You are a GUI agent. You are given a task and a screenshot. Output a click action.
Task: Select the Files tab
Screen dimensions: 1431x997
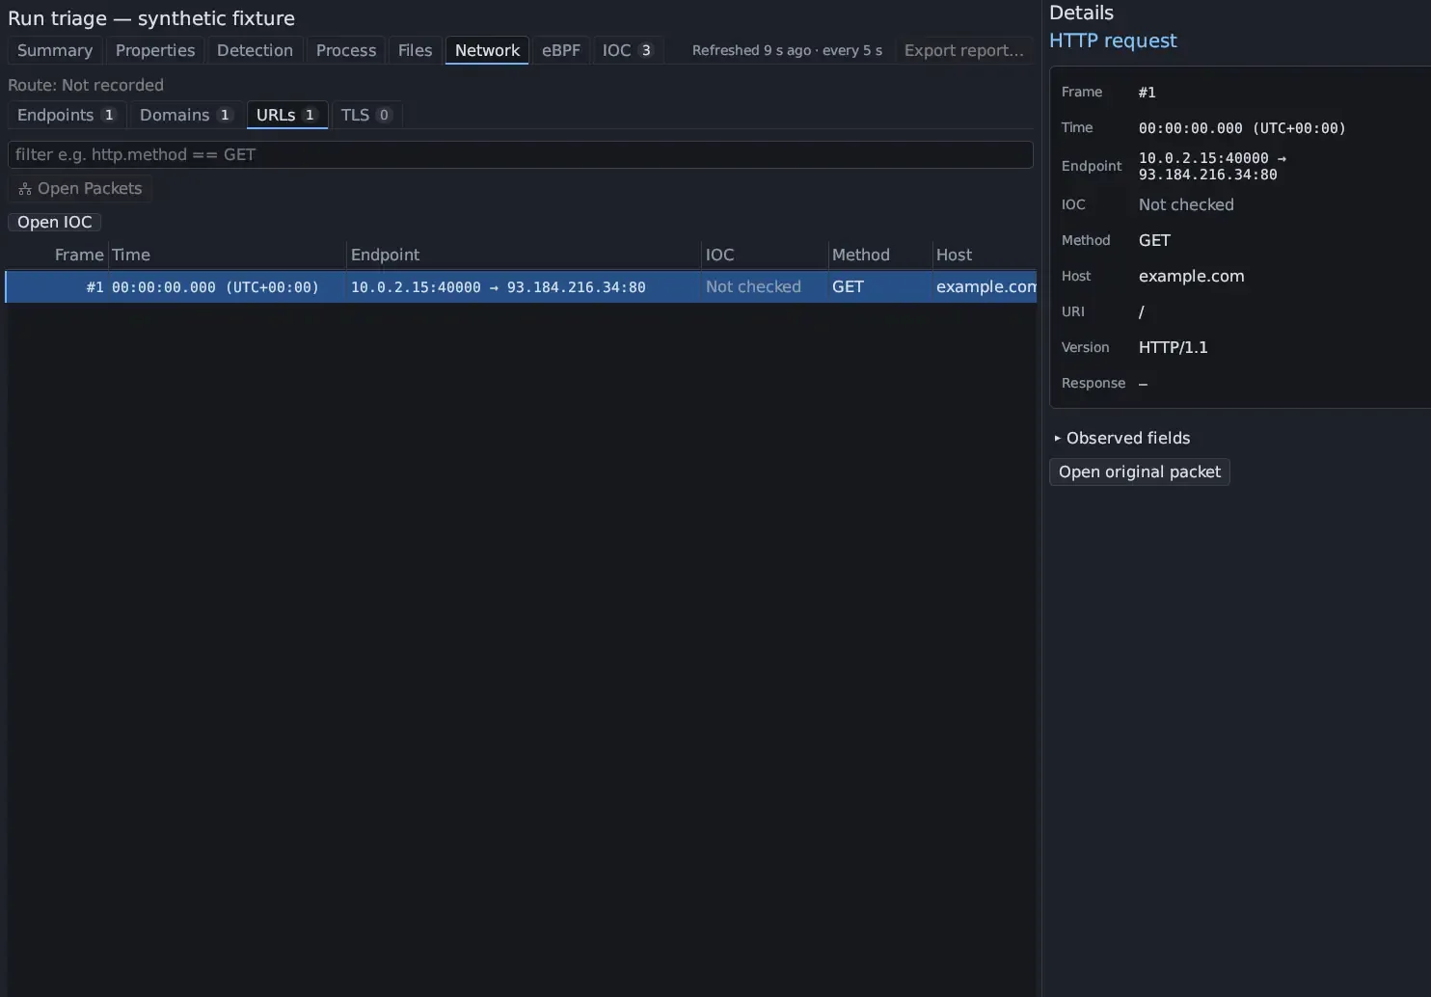(416, 50)
